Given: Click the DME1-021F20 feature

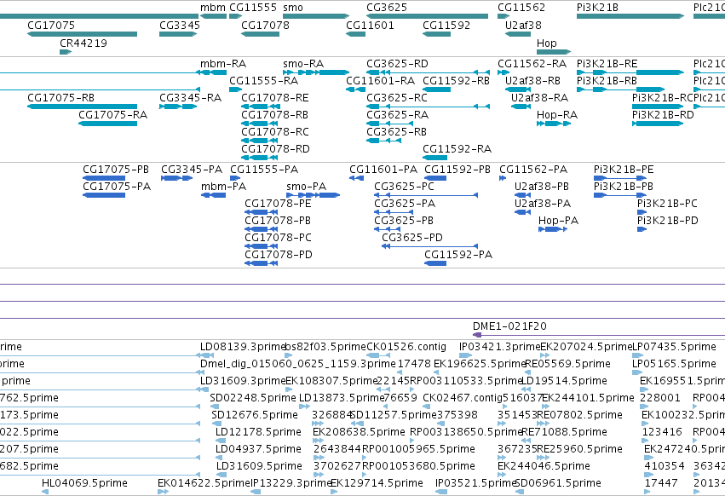Looking at the screenshot, I should click(x=598, y=335).
